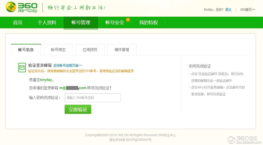The height and width of the screenshot is (145, 263).
Task: Open the 我的特权 navigation tab
Action: [148, 22]
